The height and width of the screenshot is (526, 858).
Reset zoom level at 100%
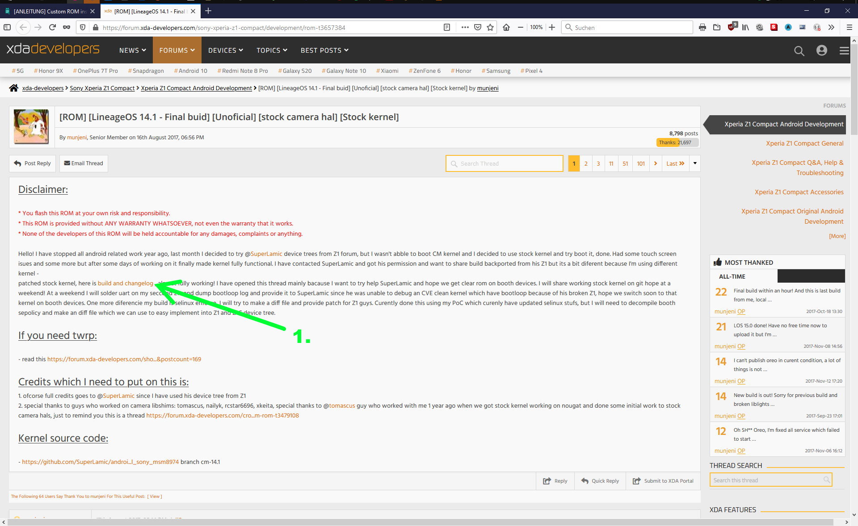[536, 27]
